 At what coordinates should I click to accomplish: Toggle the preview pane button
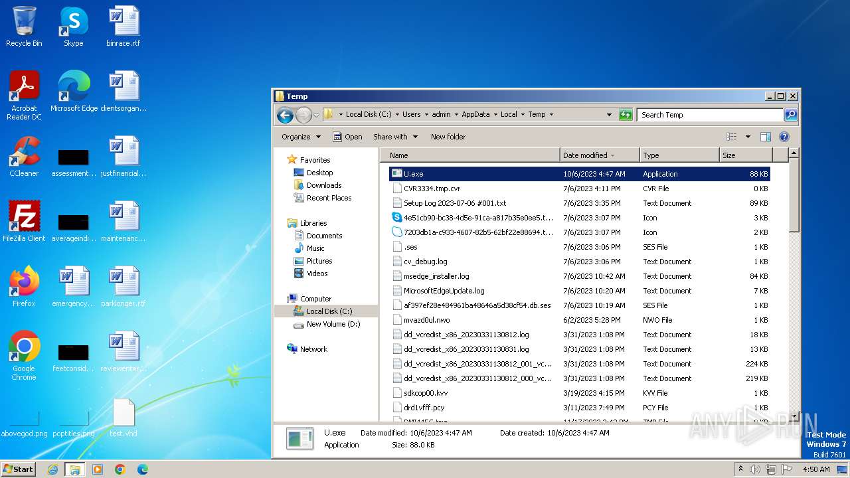[765, 137]
